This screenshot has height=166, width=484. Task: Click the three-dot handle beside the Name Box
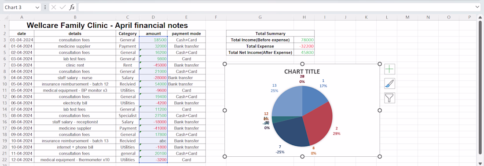(x=45, y=7)
